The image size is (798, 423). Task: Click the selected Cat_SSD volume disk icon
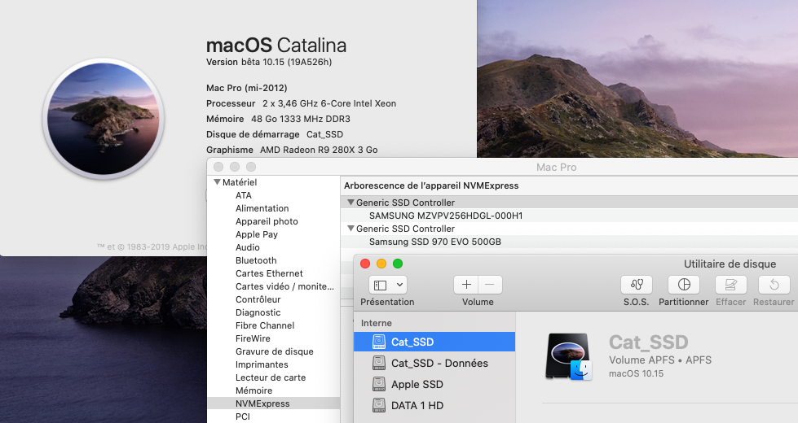379,342
